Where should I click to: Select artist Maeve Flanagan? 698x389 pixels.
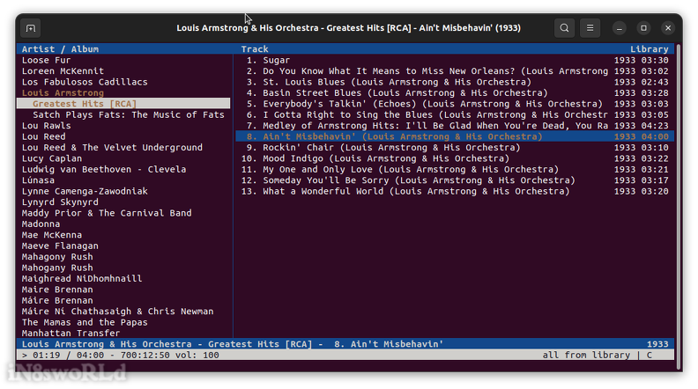pyautogui.click(x=60, y=246)
